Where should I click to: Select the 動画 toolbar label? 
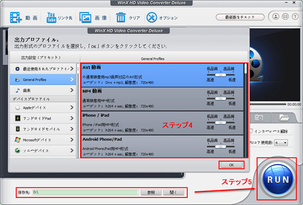click(31, 18)
